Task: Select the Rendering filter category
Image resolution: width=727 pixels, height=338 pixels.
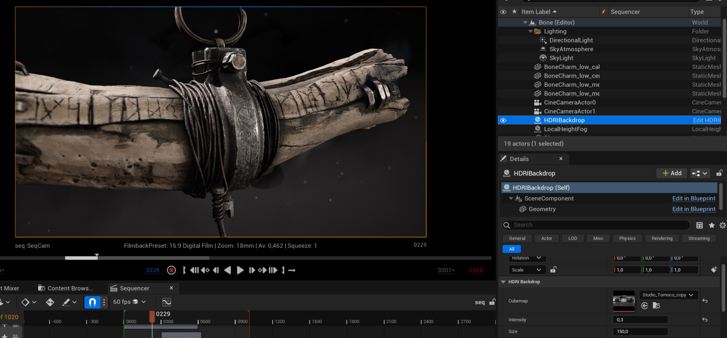Action: pos(662,238)
